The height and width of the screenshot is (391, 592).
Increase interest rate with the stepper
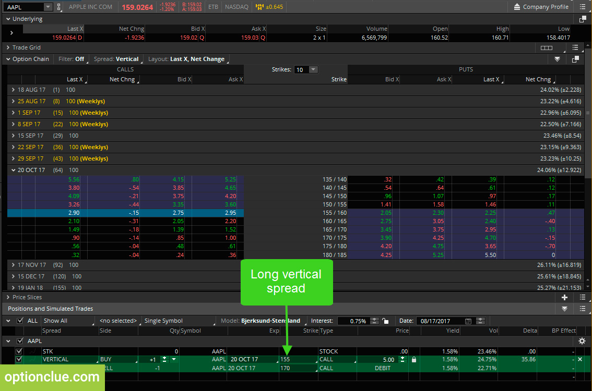click(x=374, y=319)
